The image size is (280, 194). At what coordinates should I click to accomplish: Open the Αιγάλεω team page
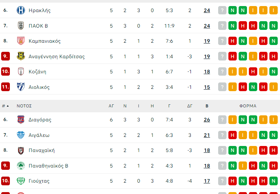(39, 135)
